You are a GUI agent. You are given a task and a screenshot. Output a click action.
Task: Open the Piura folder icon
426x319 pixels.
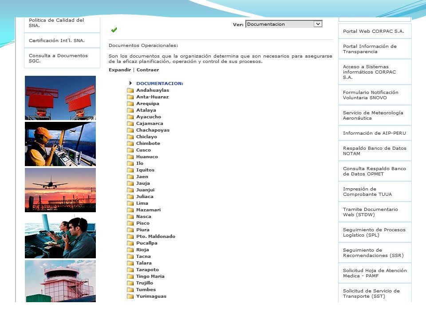[x=130, y=230]
